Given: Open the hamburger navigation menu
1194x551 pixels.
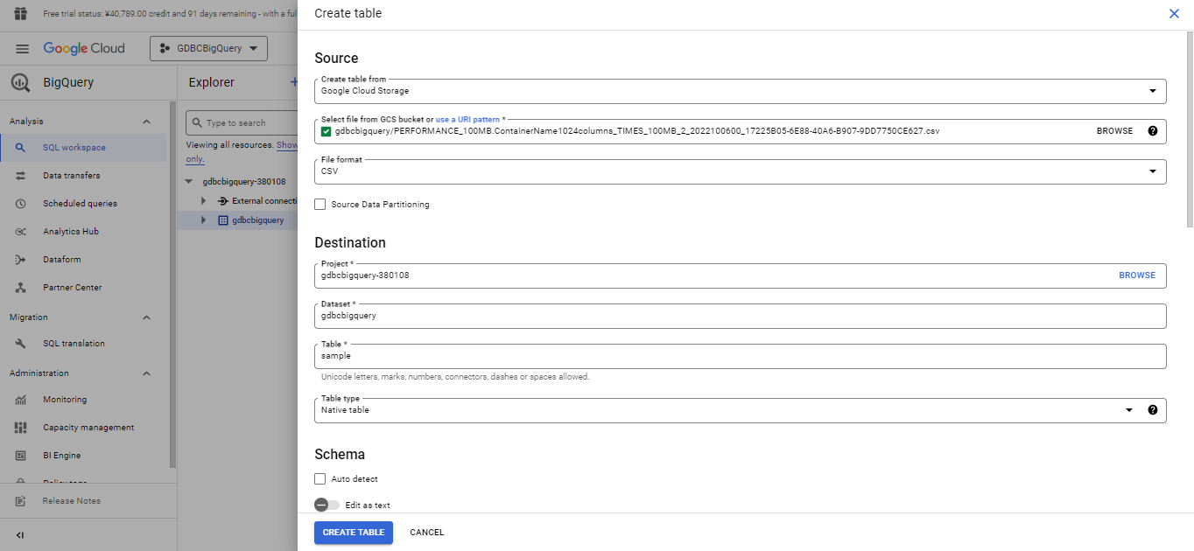Looking at the screenshot, I should (x=23, y=49).
